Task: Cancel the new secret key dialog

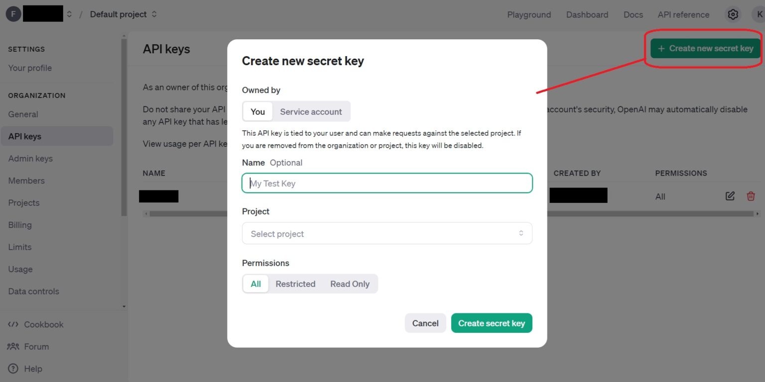Action: 425,323
